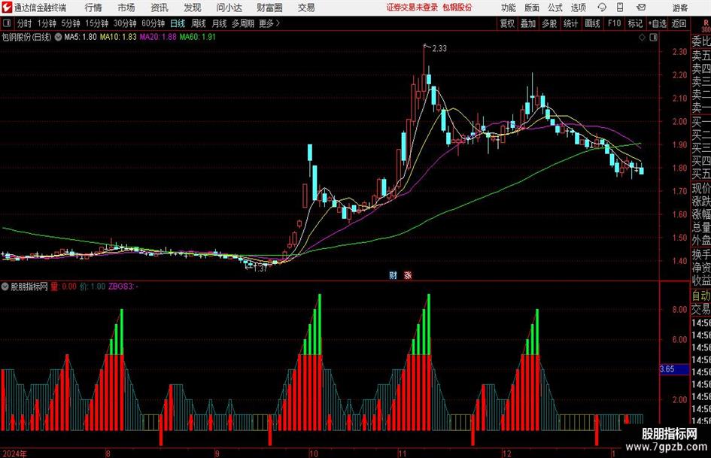
Task: Click the month 10 timeline marker
Action: click(313, 453)
